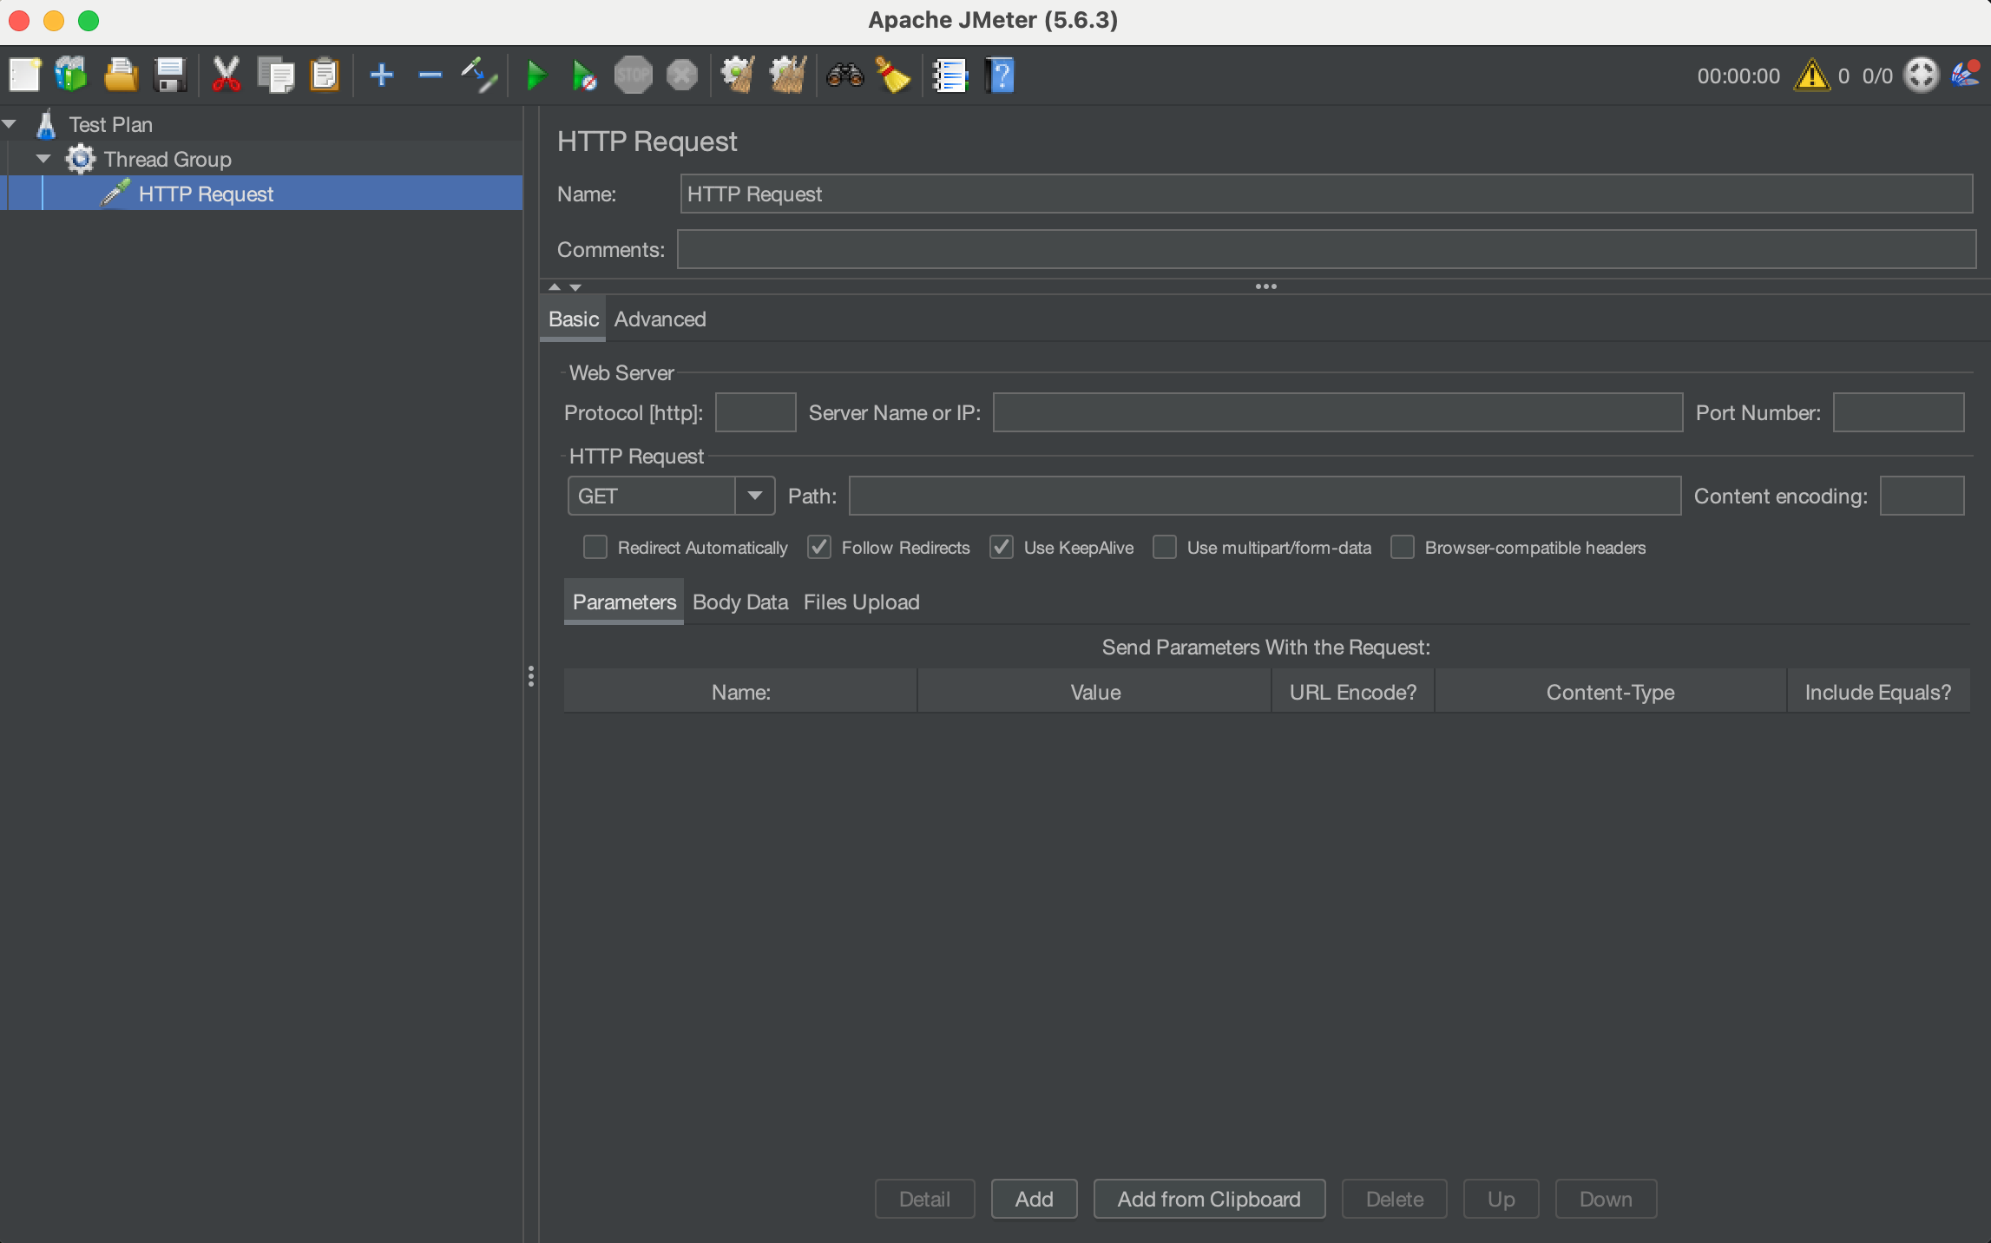Viewport: 1991px width, 1243px height.
Task: Open Search with binoculars icon
Action: point(845,76)
